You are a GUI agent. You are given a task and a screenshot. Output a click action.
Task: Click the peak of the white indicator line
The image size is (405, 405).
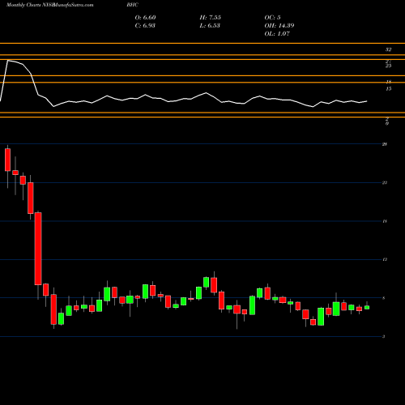click(x=8, y=61)
